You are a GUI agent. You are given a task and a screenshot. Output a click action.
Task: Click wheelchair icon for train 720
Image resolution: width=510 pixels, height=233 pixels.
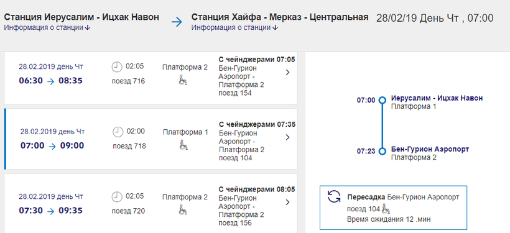coord(183,210)
